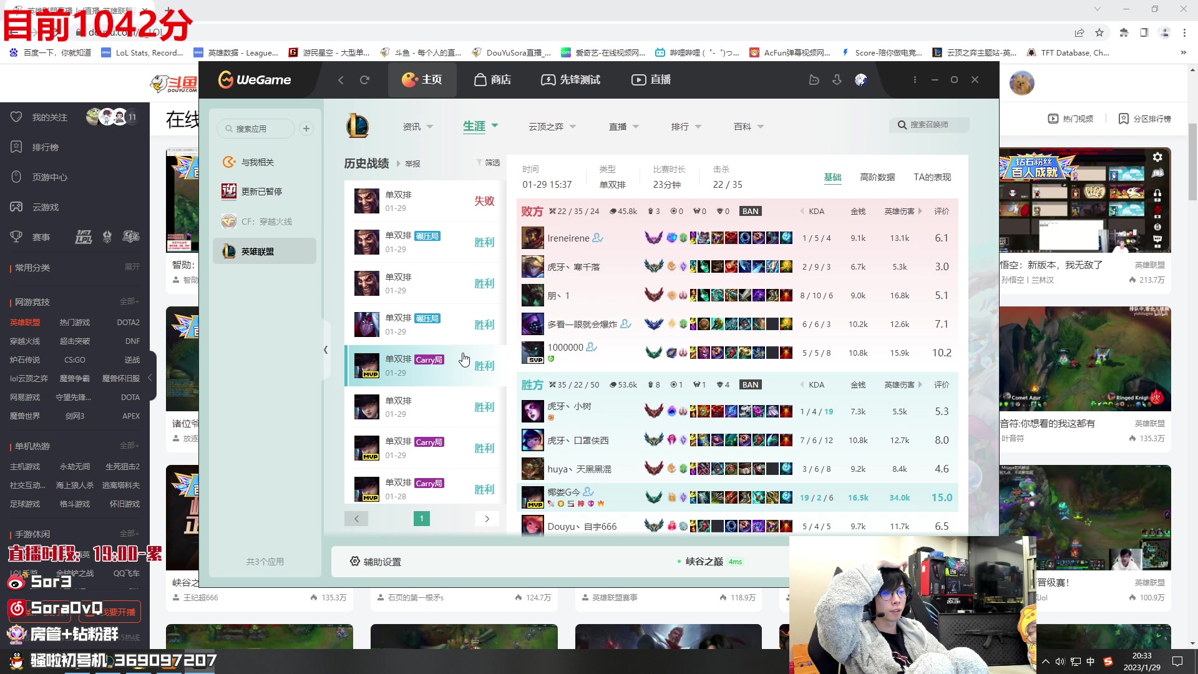This screenshot has height=674, width=1198.
Task: Expand the 资讯 dropdown menu
Action: 418,127
